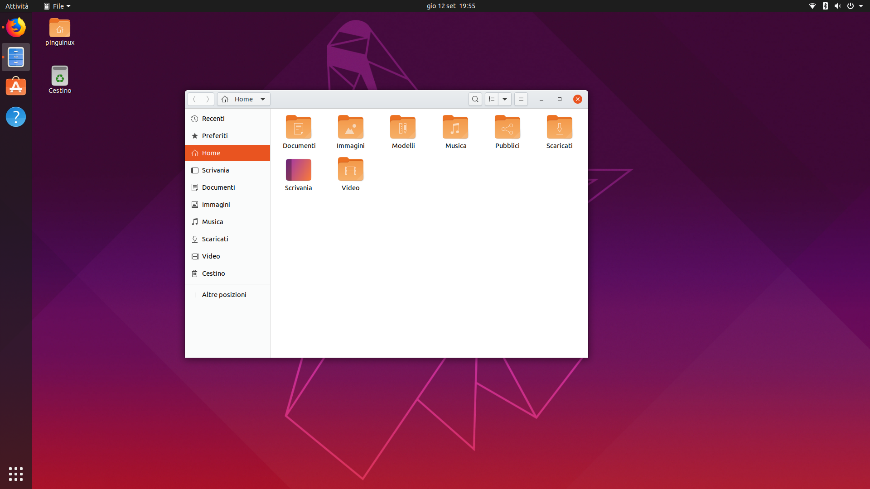
Task: Open view options dropdown arrow
Action: (505, 99)
